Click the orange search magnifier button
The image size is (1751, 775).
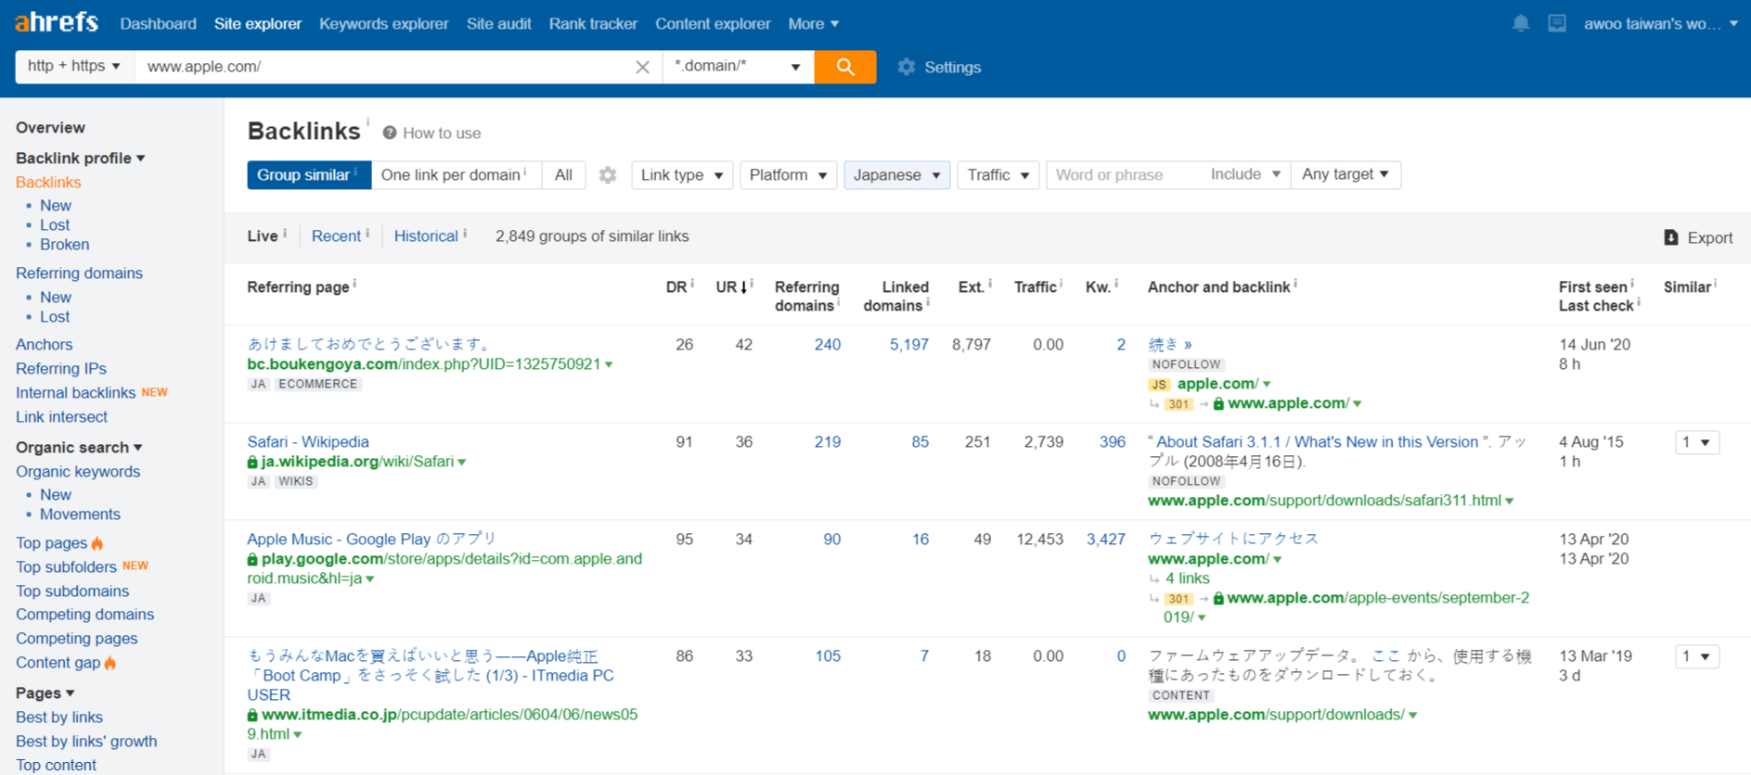click(x=844, y=67)
